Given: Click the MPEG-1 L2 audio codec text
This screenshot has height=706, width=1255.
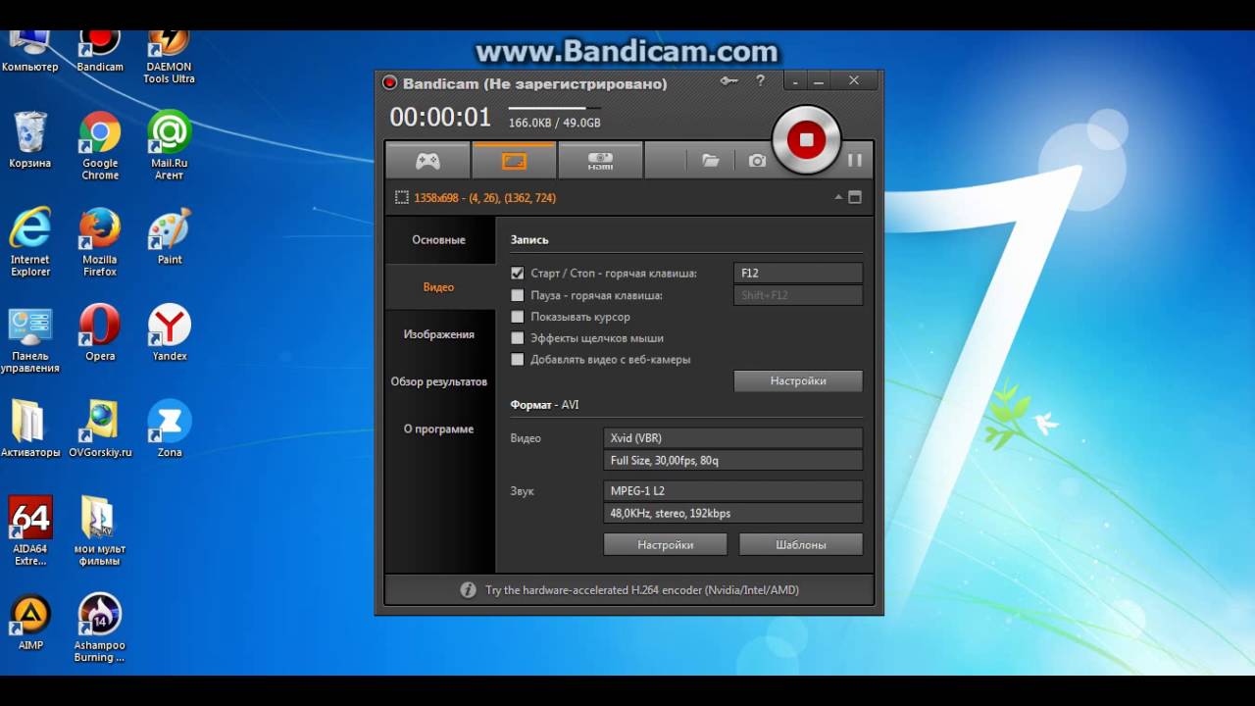Looking at the screenshot, I should [x=637, y=490].
